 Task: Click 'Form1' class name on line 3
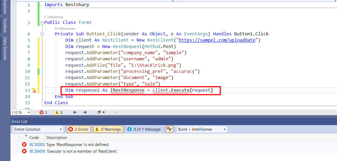tap(85, 23)
